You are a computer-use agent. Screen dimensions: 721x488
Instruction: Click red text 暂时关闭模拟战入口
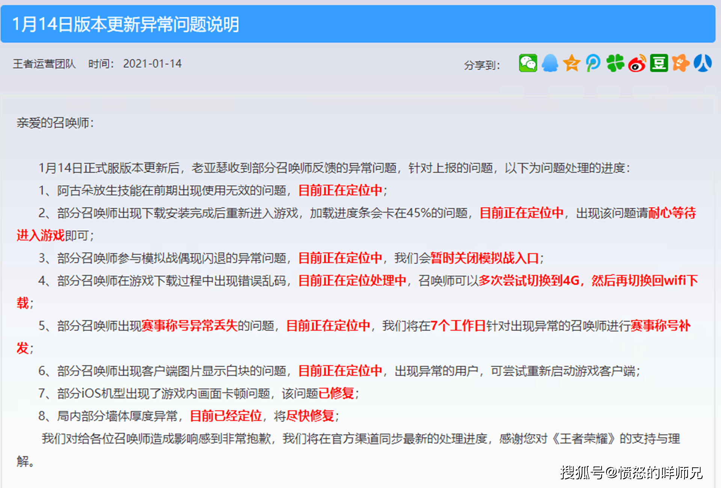point(485,258)
